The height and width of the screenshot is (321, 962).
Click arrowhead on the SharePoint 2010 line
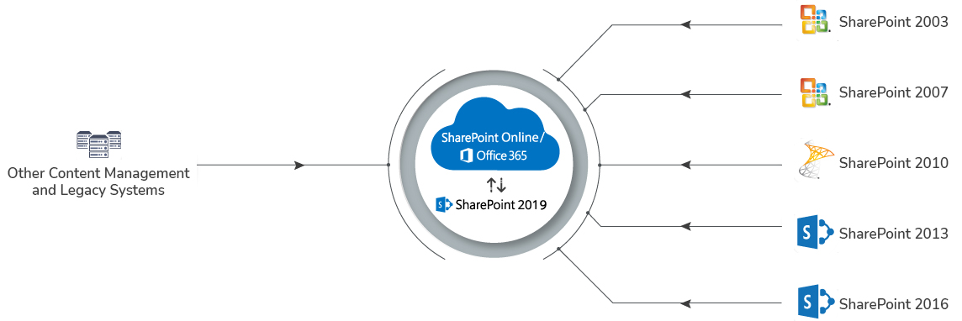pos(686,165)
